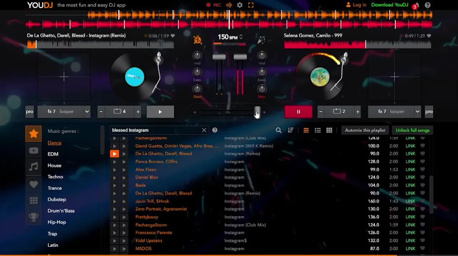
Task: Start recording with the REC button
Action: (x=214, y=5)
